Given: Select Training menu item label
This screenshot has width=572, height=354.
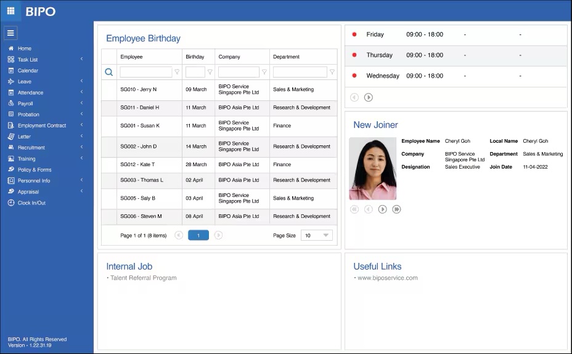Looking at the screenshot, I should pyautogui.click(x=27, y=159).
